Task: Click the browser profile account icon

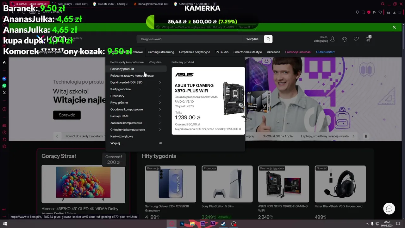Action: (388, 12)
